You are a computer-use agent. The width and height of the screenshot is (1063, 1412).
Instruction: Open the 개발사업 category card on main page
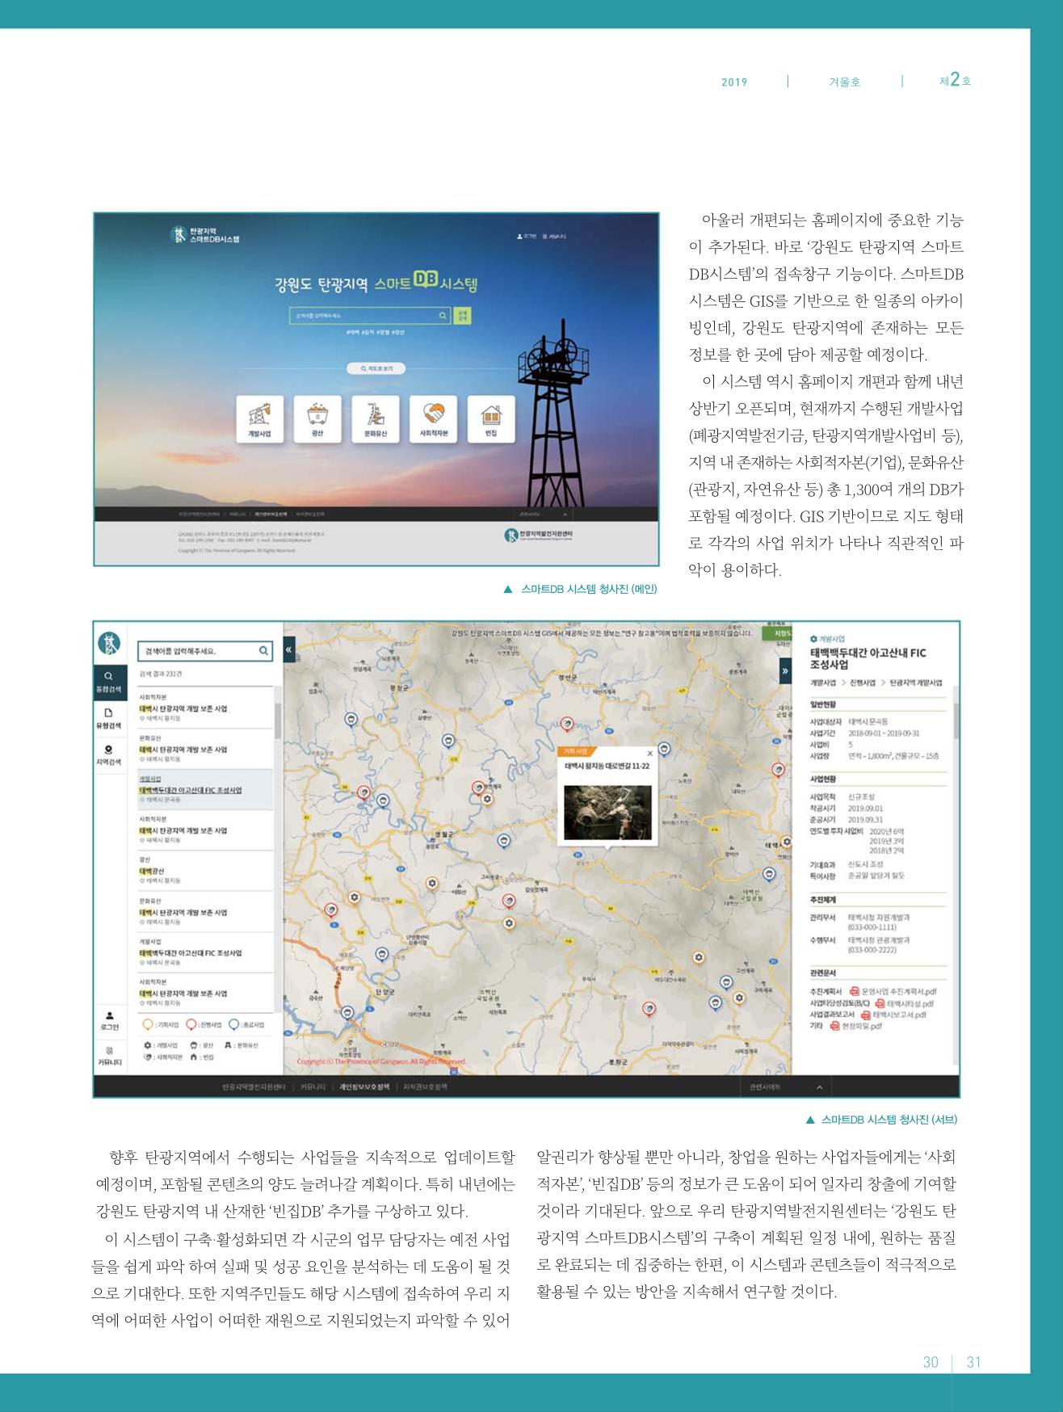tap(260, 419)
